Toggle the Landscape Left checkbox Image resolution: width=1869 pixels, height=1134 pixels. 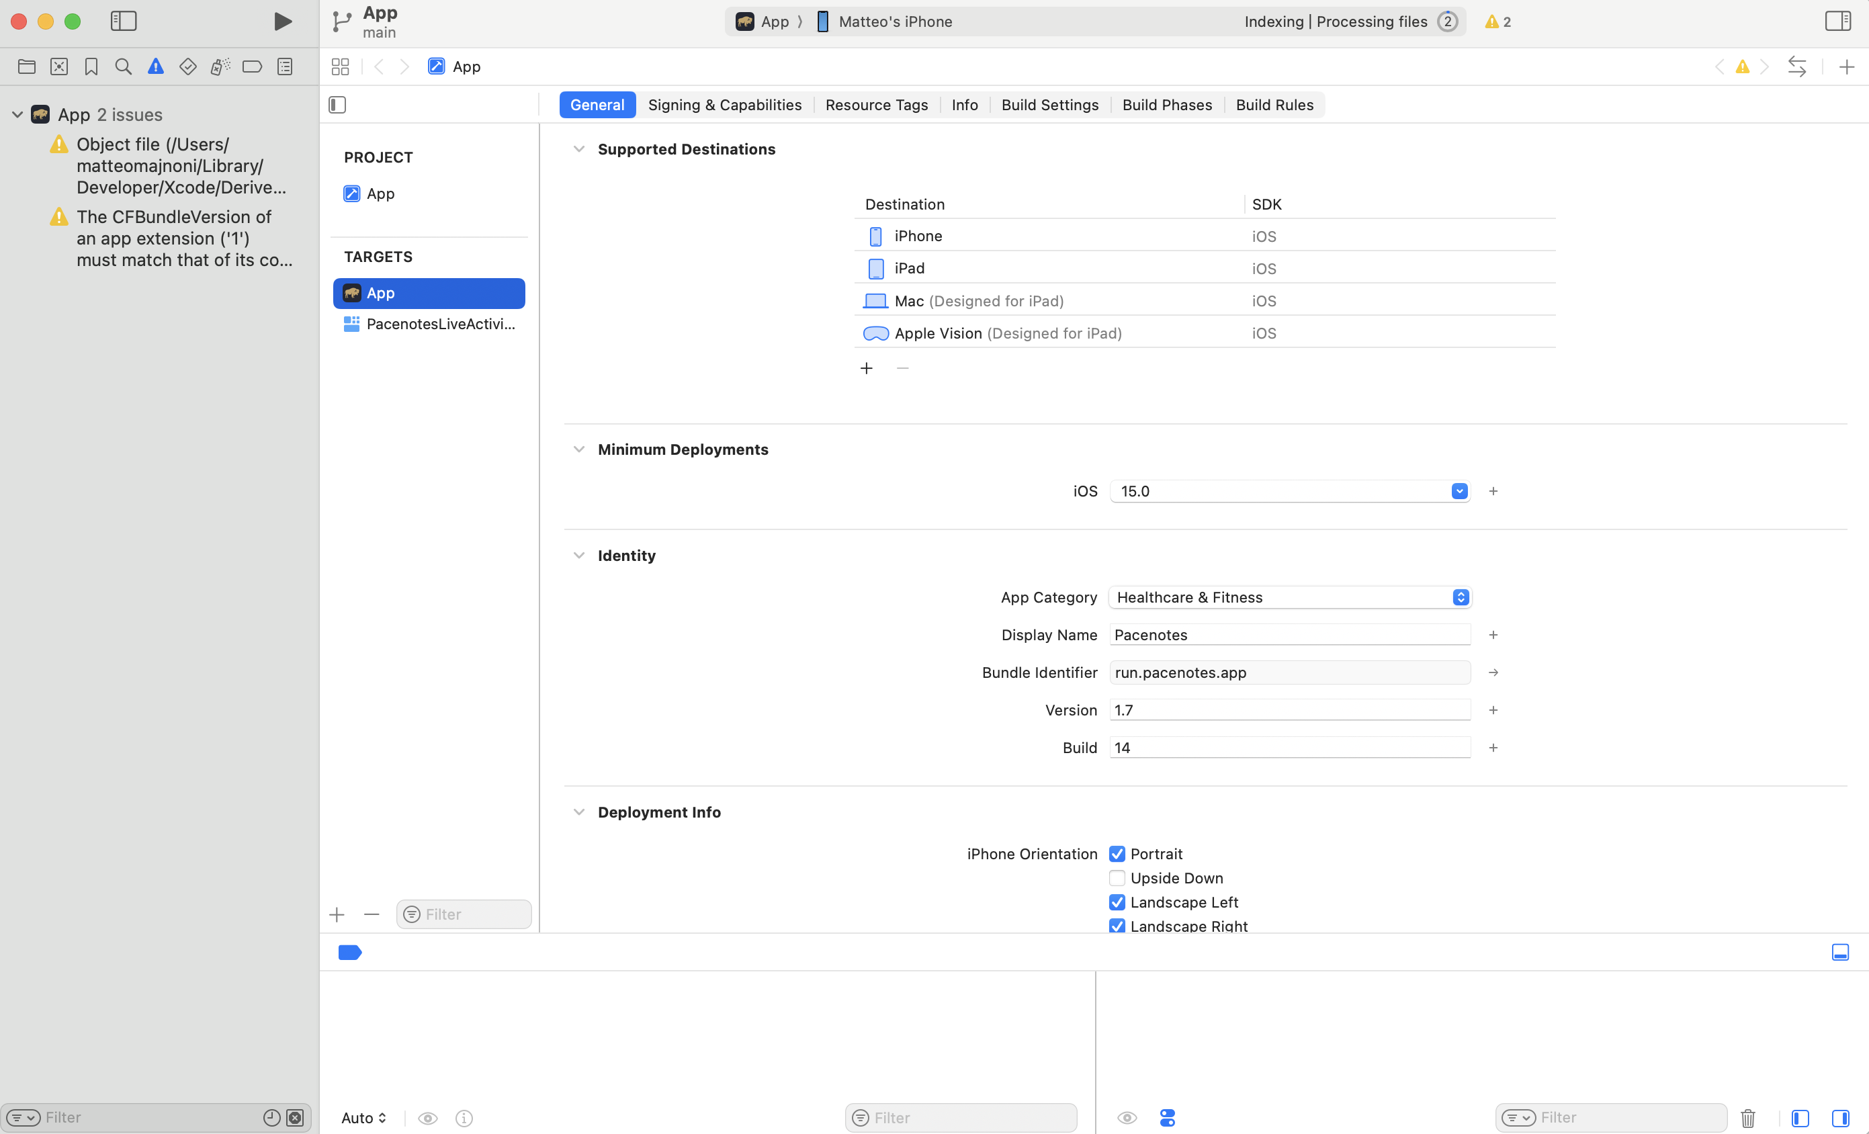coord(1117,903)
